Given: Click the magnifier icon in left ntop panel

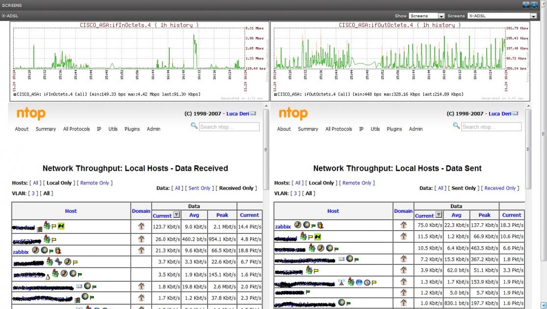Looking at the screenshot, I should (x=195, y=126).
